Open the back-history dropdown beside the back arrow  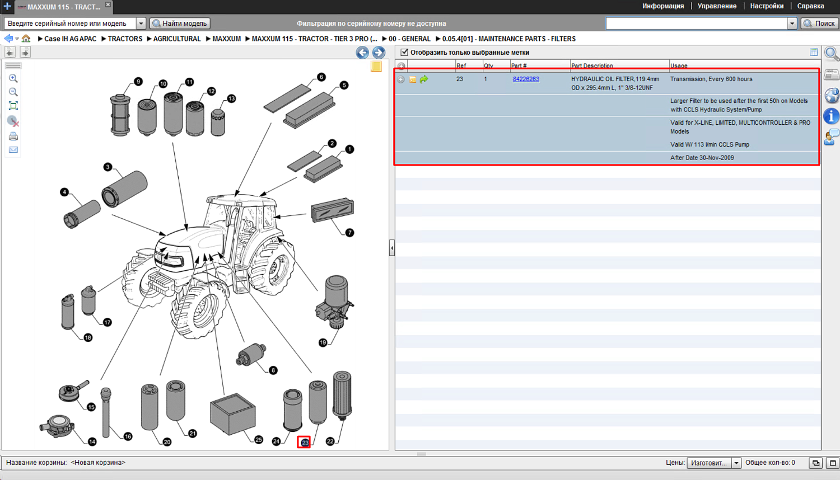(17, 39)
